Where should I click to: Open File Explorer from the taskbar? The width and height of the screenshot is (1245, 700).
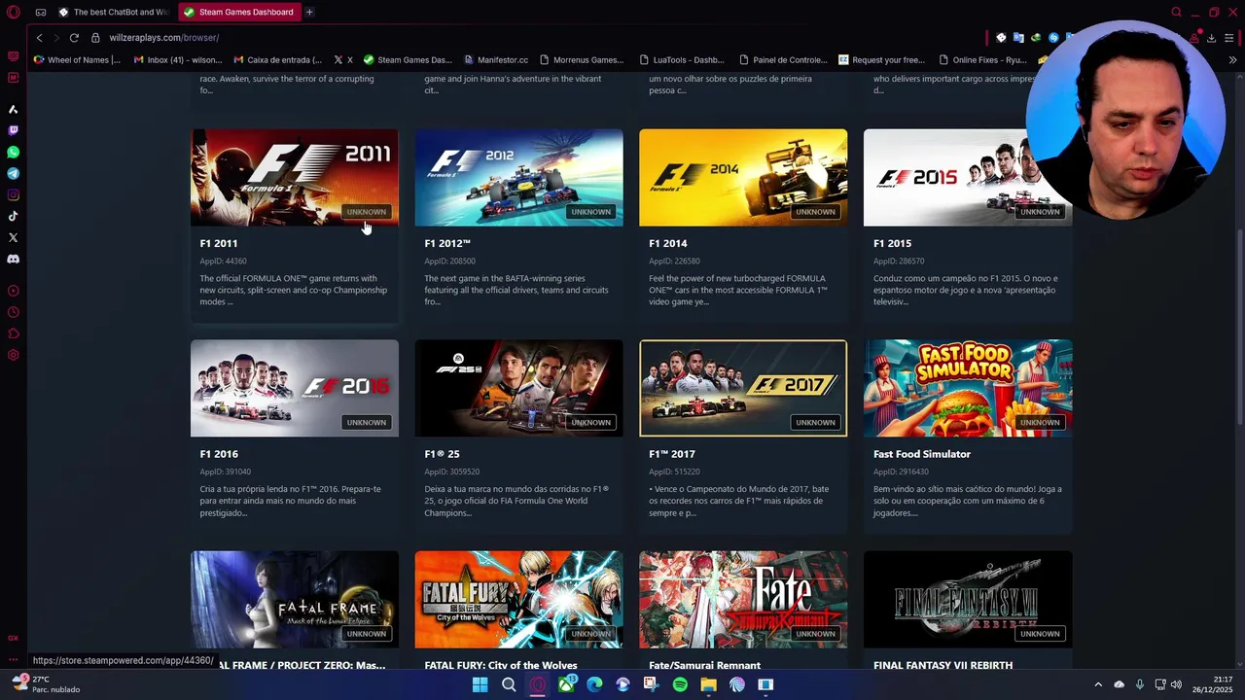708,684
